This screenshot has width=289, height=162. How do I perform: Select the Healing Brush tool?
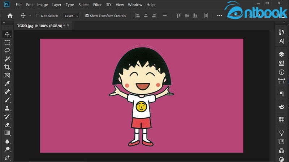pyautogui.click(x=7, y=92)
